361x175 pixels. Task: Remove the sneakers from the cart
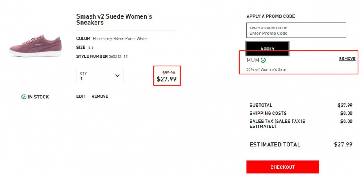pyautogui.click(x=100, y=96)
